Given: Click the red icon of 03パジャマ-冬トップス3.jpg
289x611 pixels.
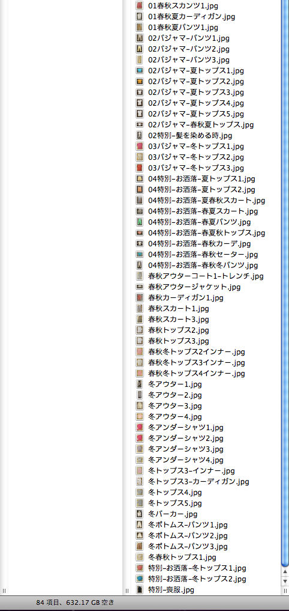Looking at the screenshot, I should (x=140, y=168).
